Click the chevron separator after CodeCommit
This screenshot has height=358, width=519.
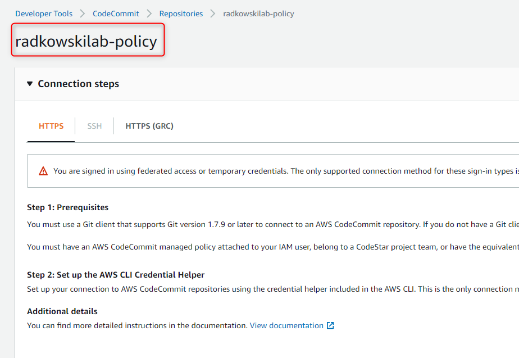coord(149,13)
